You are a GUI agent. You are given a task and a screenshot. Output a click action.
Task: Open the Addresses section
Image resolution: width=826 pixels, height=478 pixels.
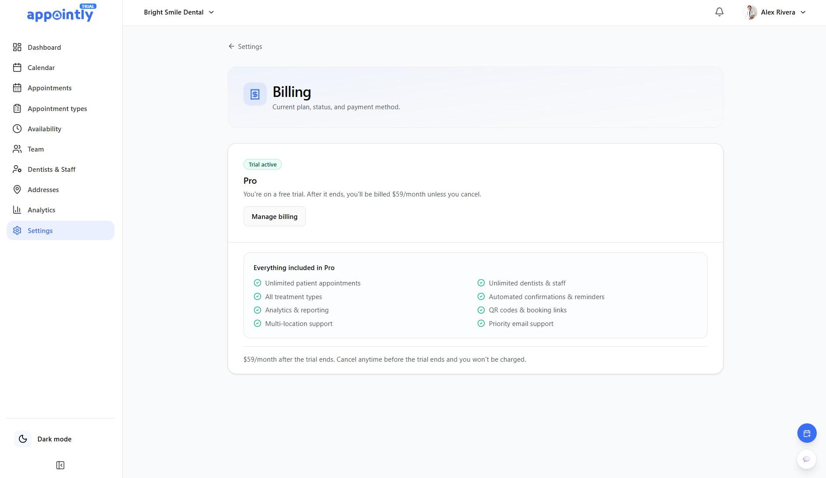click(x=43, y=189)
